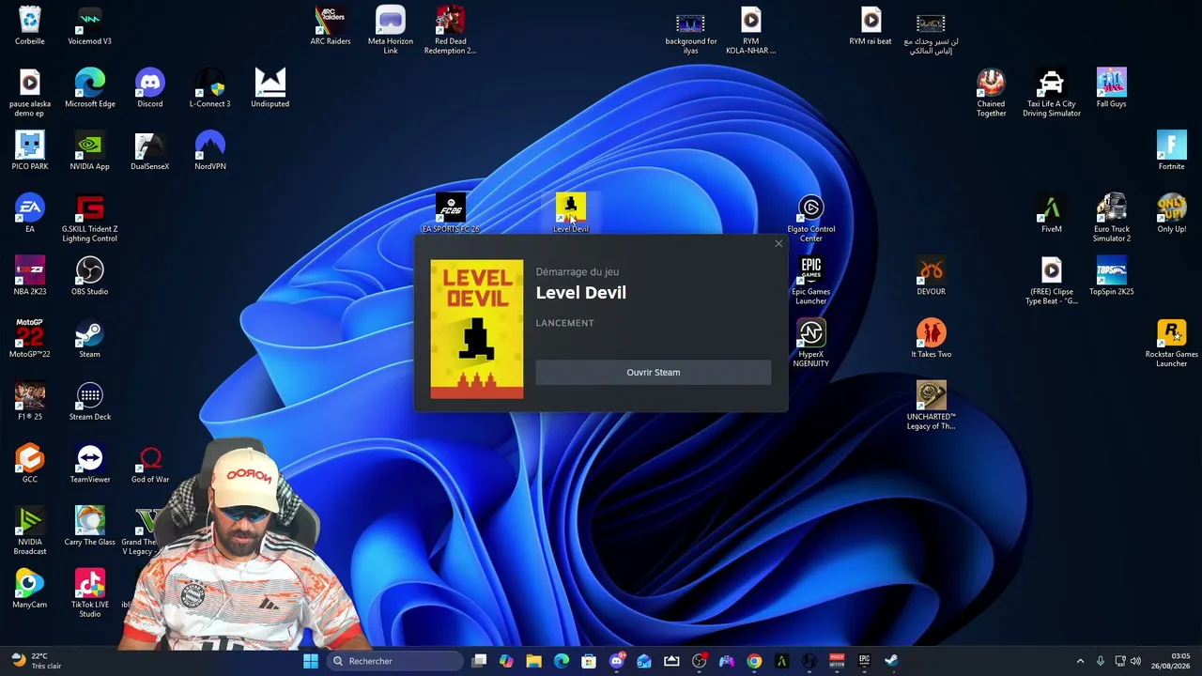Image resolution: width=1202 pixels, height=676 pixels.
Task: Open the Corbeille recycle bin icon
Action: pyautogui.click(x=30, y=26)
